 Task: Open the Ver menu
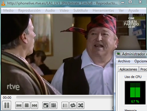click(121, 10)
